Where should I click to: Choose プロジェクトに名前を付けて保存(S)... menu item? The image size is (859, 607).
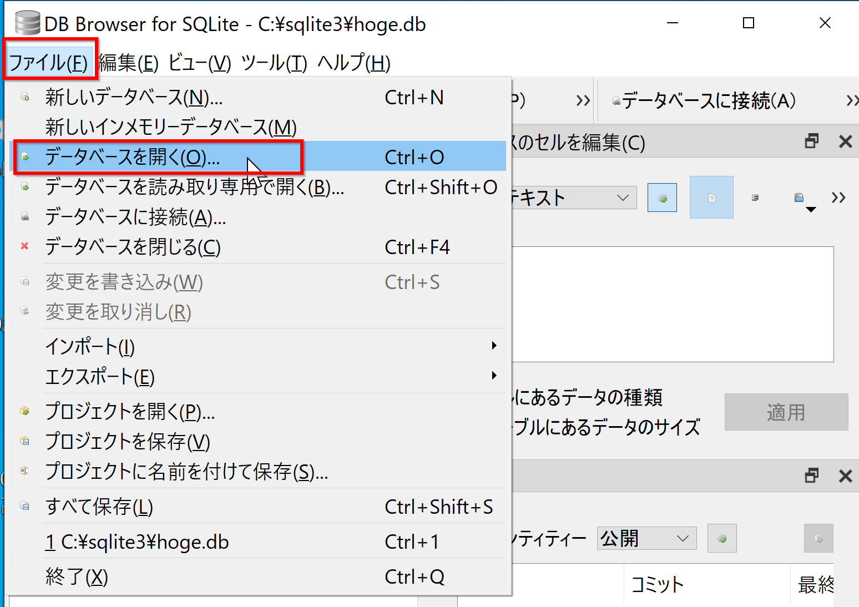(258, 471)
